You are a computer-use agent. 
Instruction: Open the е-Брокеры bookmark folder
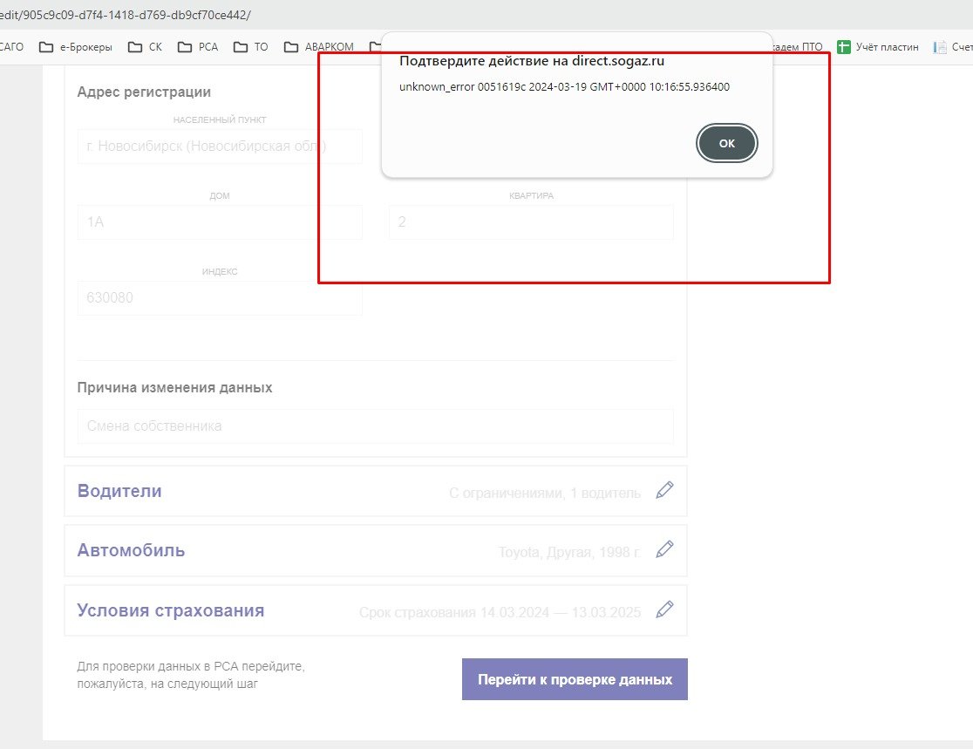[76, 47]
